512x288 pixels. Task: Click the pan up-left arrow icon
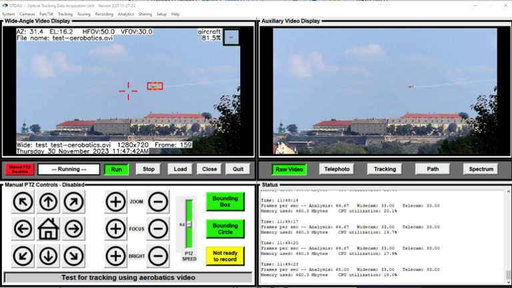(x=23, y=202)
